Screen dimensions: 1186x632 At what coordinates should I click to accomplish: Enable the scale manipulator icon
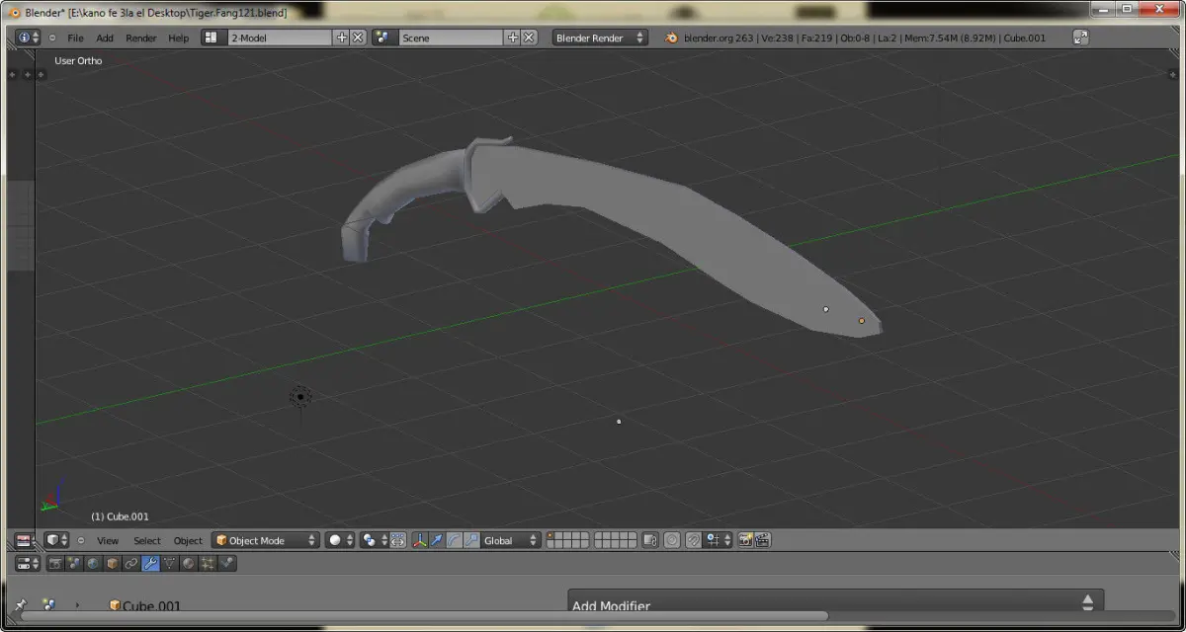(471, 540)
